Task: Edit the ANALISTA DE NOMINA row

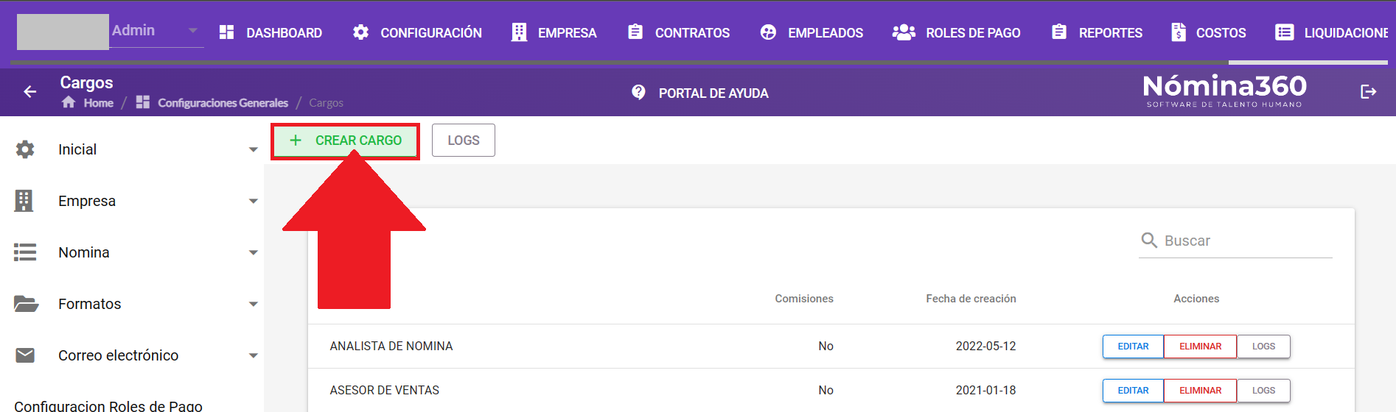Action: point(1133,347)
